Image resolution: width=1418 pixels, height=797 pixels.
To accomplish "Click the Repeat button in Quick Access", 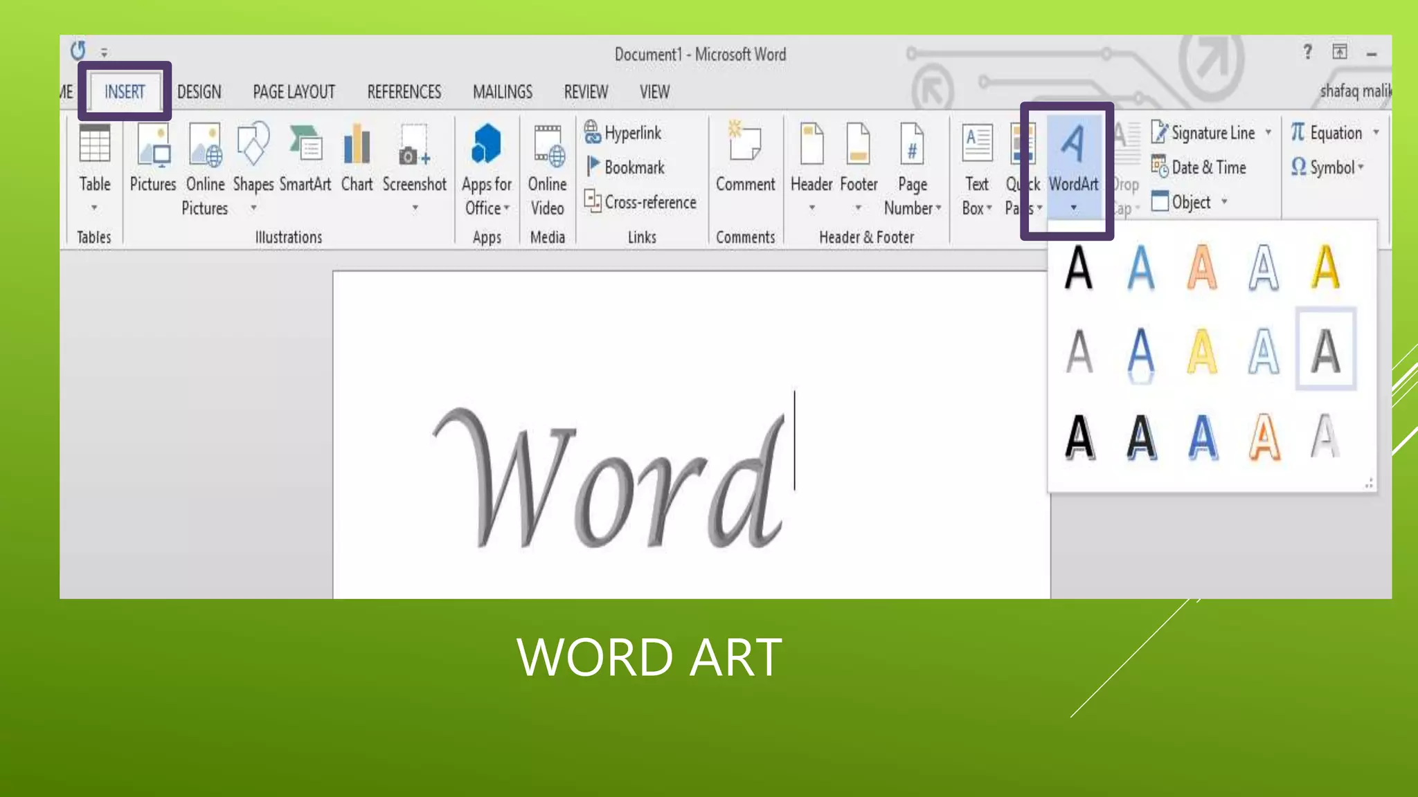I will click(78, 51).
